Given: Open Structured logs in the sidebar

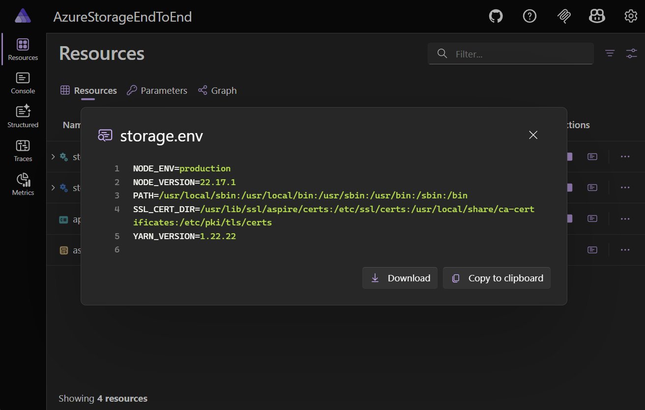Looking at the screenshot, I should point(22,116).
